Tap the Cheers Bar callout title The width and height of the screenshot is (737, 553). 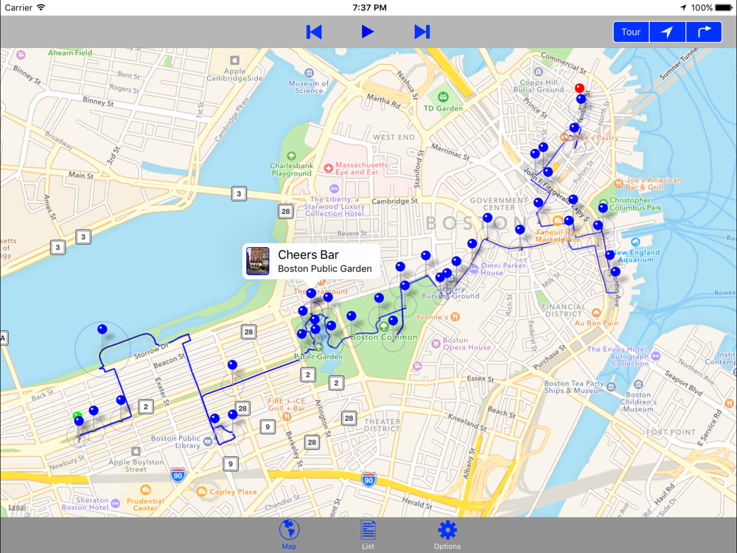pos(308,255)
